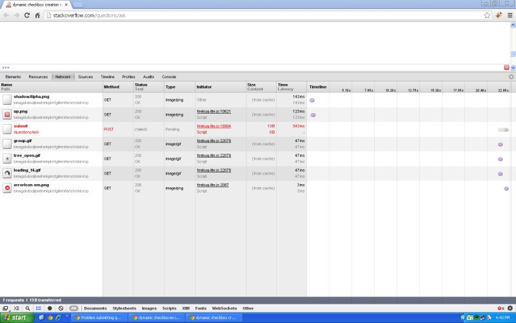Select the Network tab
This screenshot has width=516, height=323.
[63, 77]
